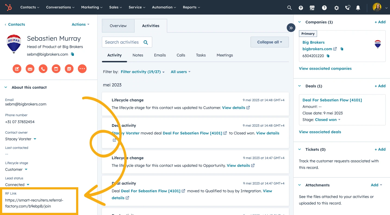This screenshot has height=215, width=390.
Task: Make a call via orange phone icon
Action: [43, 69]
